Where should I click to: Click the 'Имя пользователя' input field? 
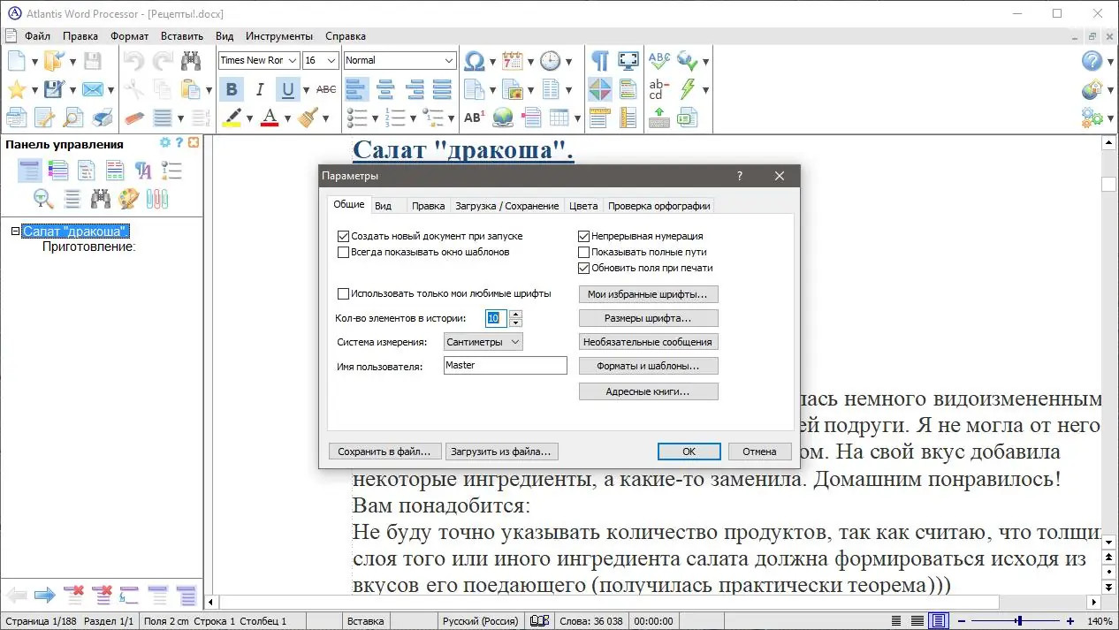pos(505,365)
